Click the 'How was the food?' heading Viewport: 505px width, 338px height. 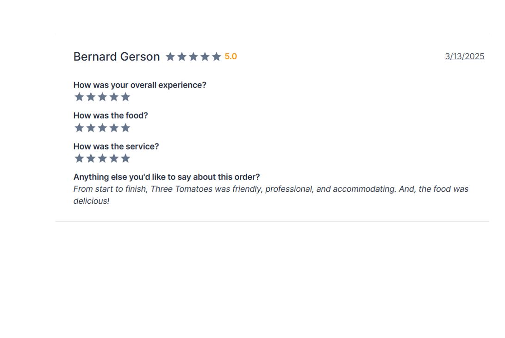[111, 115]
